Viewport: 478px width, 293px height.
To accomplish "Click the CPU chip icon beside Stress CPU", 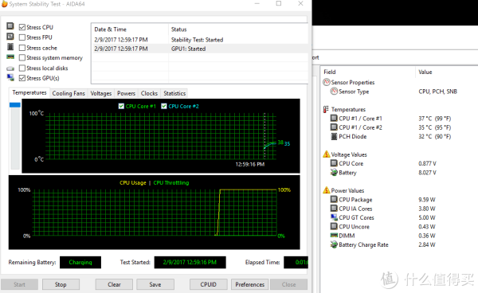I will tap(10, 26).
